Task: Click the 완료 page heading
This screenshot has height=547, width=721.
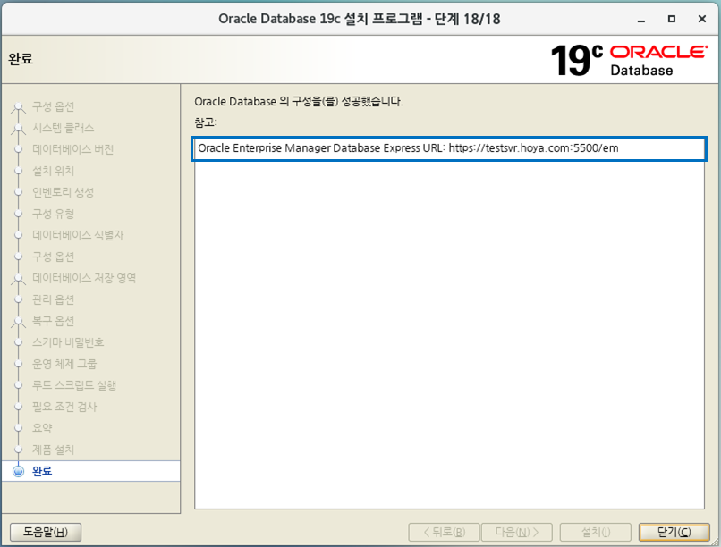Action: coord(21,59)
